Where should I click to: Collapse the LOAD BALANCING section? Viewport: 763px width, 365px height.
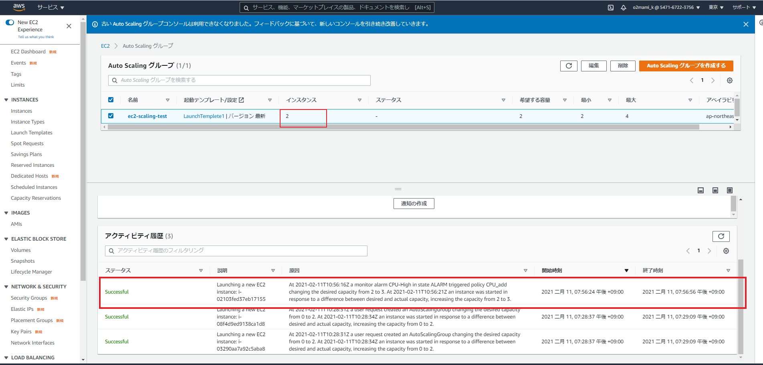6,358
